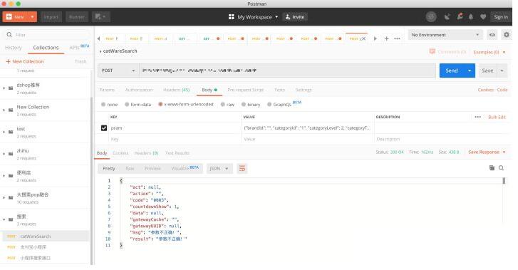Open the My Workspace switcher
This screenshot has height=270, width=518.
point(254,17)
